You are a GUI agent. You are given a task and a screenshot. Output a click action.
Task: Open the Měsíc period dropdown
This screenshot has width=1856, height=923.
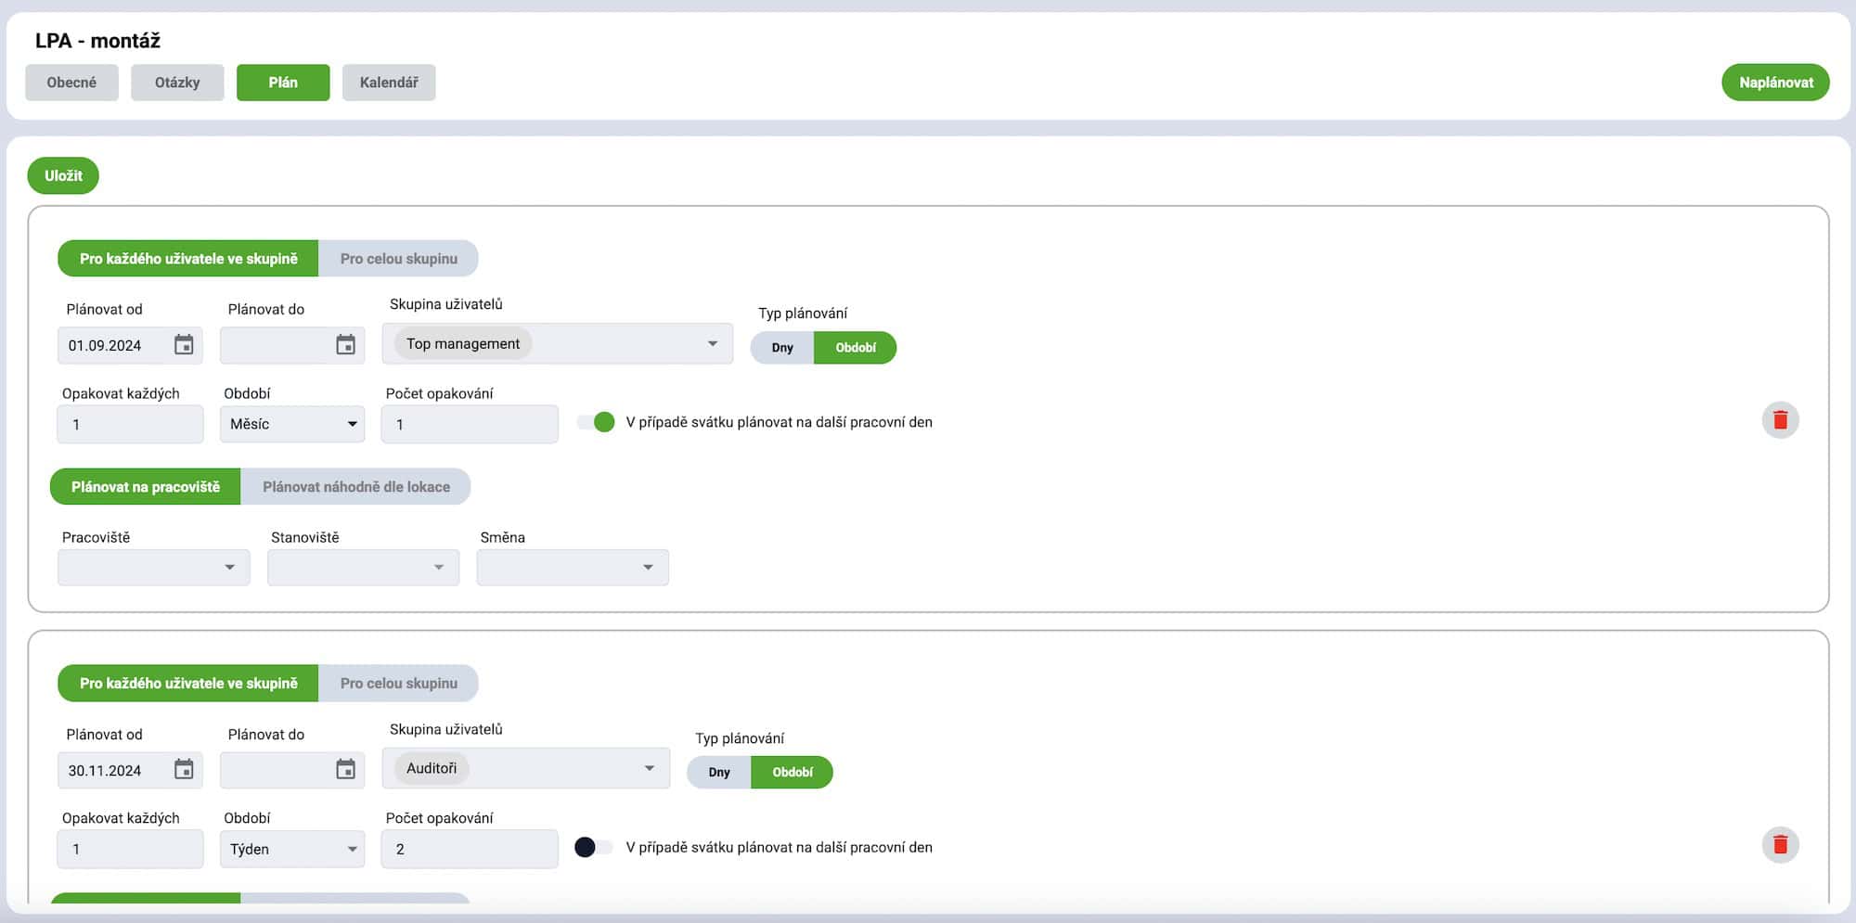[292, 424]
